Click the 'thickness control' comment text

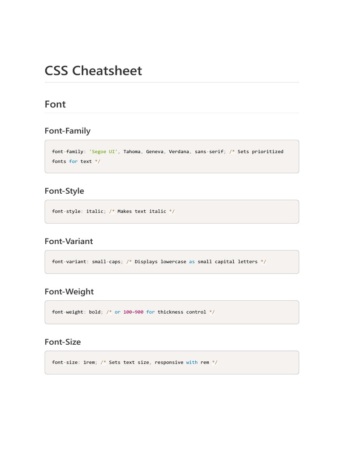(182, 312)
